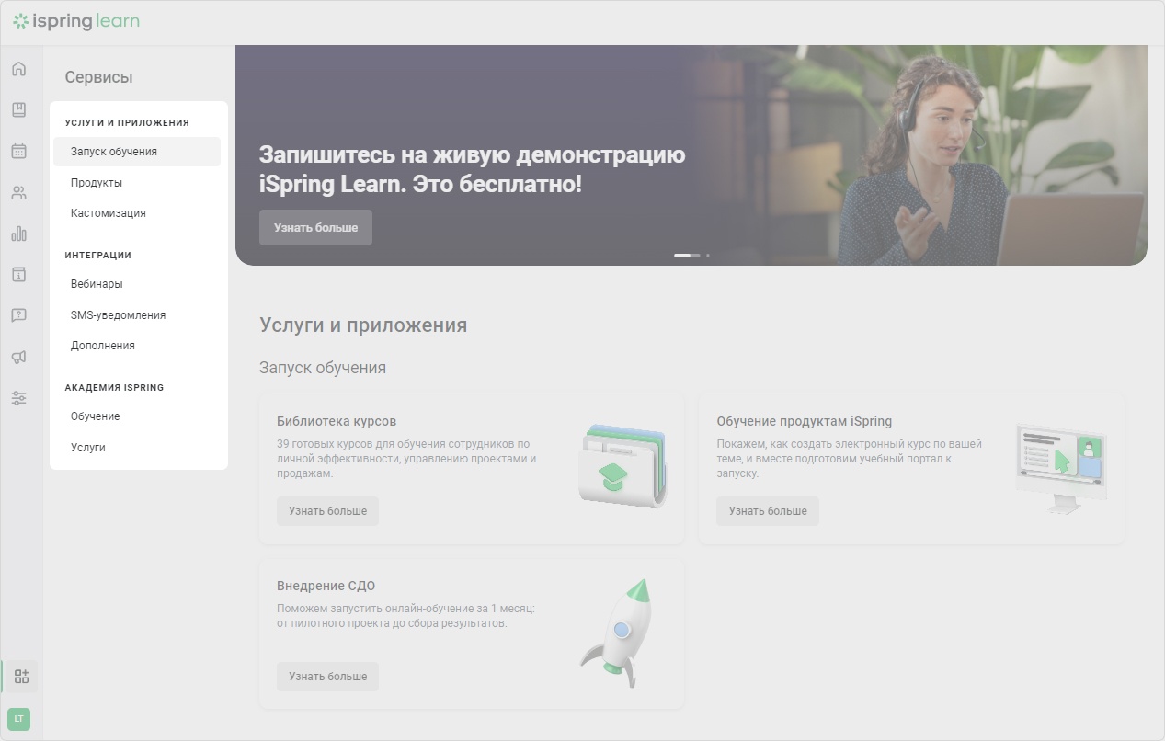Open the reports bar chart icon
The image size is (1165, 741).
pos(18,234)
